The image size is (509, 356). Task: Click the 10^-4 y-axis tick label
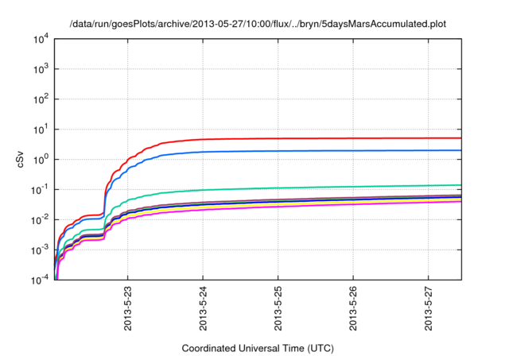pyautogui.click(x=41, y=280)
